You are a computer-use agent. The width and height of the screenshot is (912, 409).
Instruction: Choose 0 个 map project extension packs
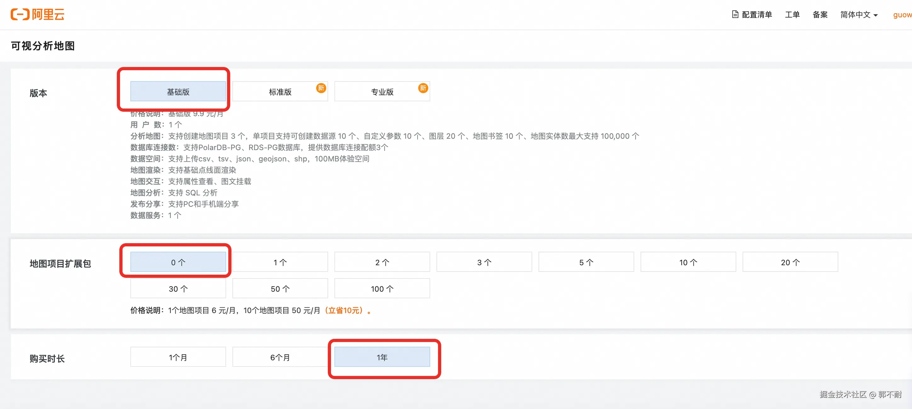(x=178, y=262)
